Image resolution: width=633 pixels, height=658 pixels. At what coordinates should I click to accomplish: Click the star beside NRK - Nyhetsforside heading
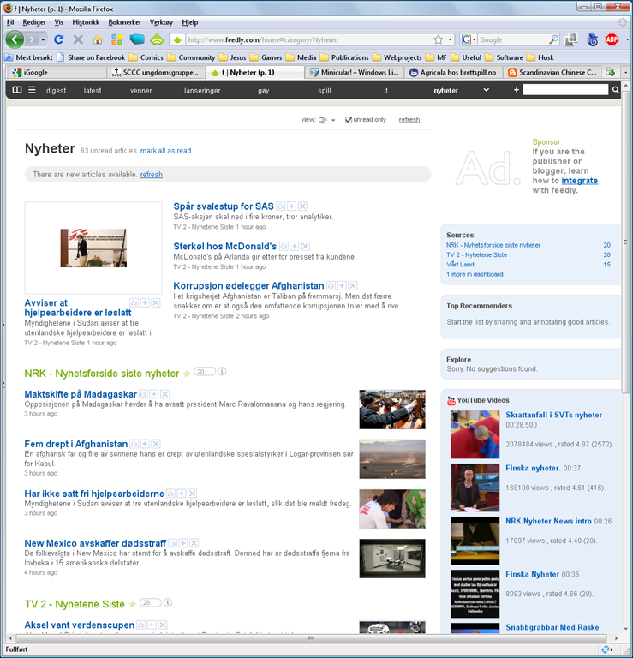click(187, 374)
